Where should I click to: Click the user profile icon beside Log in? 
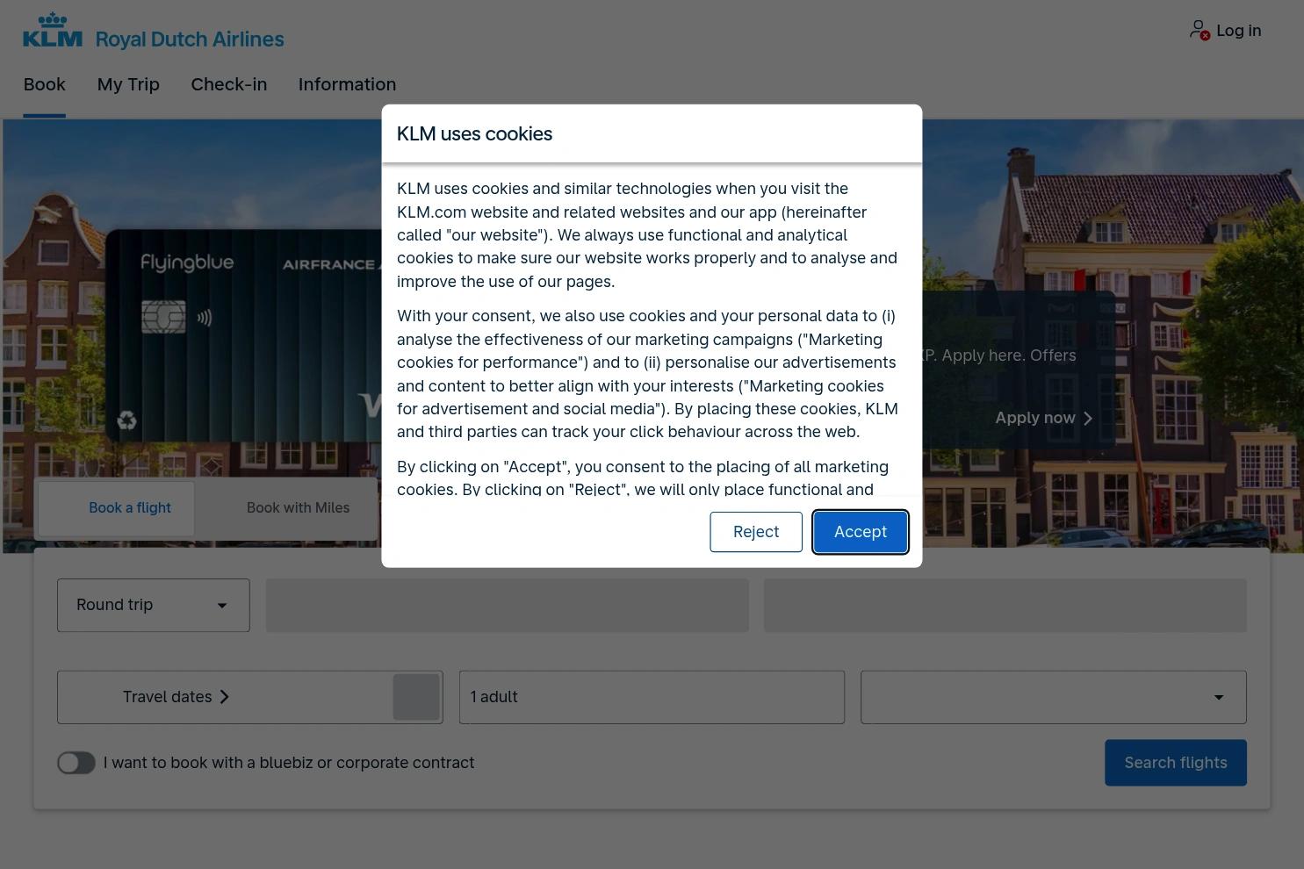1200,30
